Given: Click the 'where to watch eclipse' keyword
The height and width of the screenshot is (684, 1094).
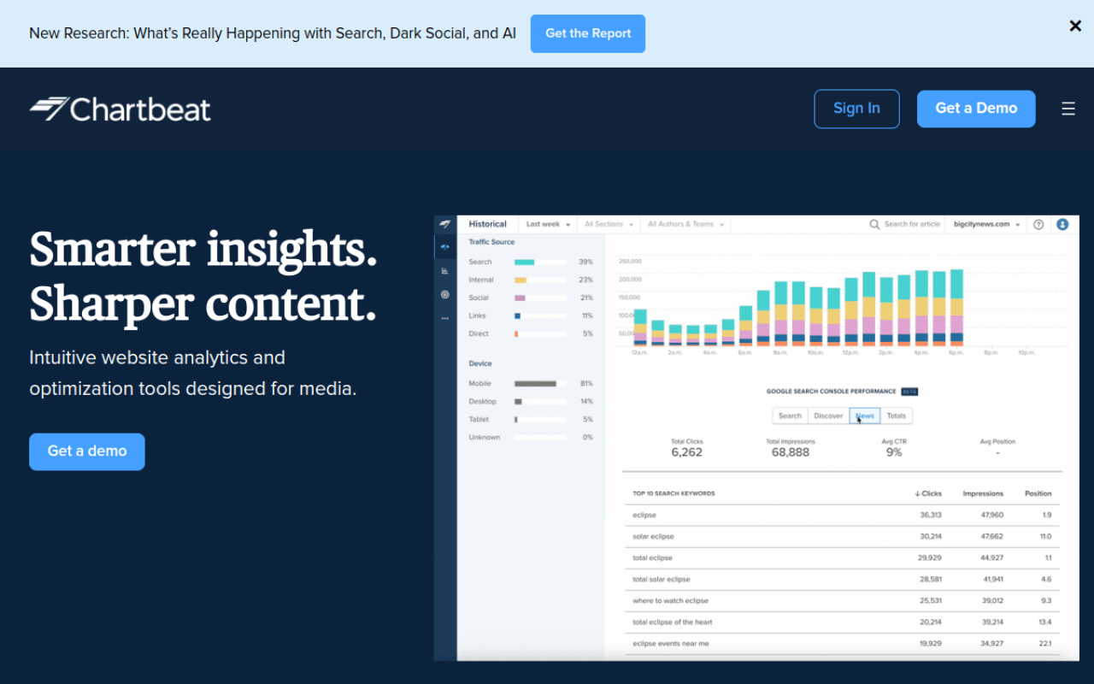Looking at the screenshot, I should (x=670, y=601).
